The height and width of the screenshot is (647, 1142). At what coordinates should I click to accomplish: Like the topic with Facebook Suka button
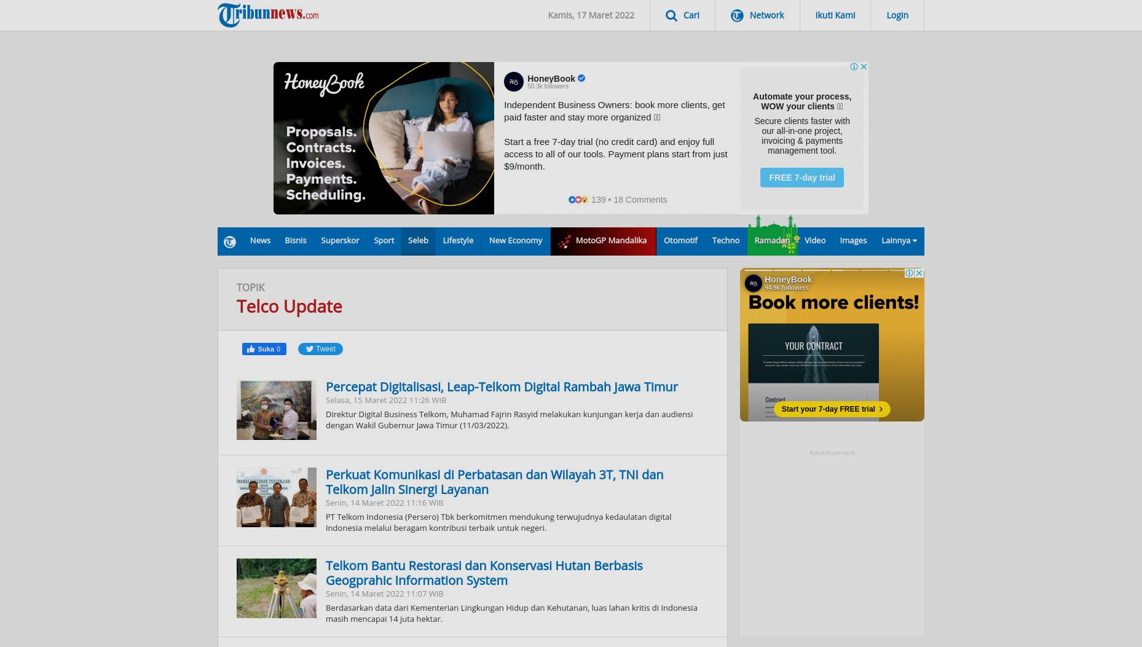coord(264,349)
